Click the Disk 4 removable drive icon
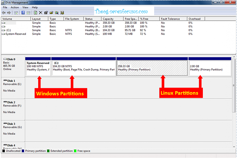Image resolution: width=237 pixels, height=158 pixels. pyautogui.click(x=5, y=145)
